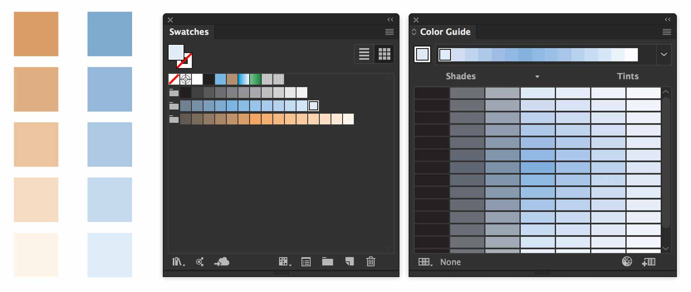The image size is (691, 292).
Task: Select the White swatch in top row
Action: click(x=197, y=79)
